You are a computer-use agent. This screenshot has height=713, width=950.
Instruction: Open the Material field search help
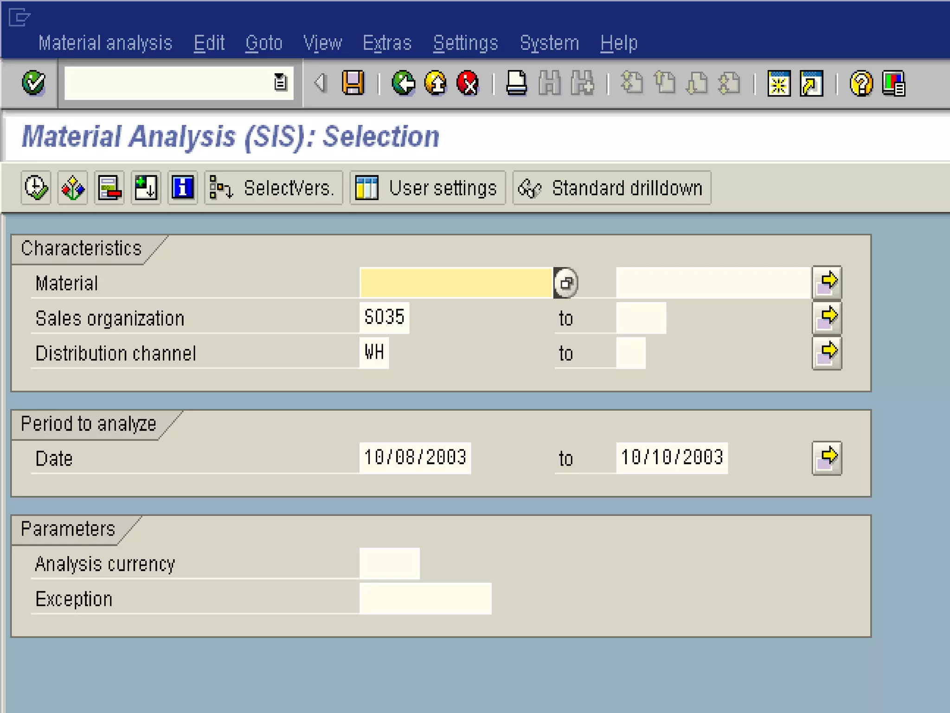pos(565,283)
